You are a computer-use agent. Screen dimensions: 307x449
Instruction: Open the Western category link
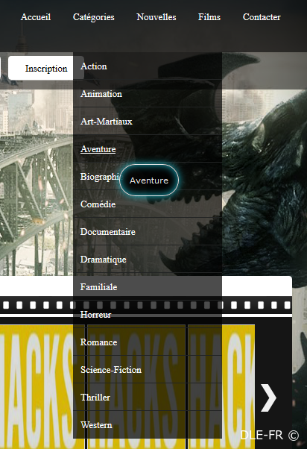[148, 425]
